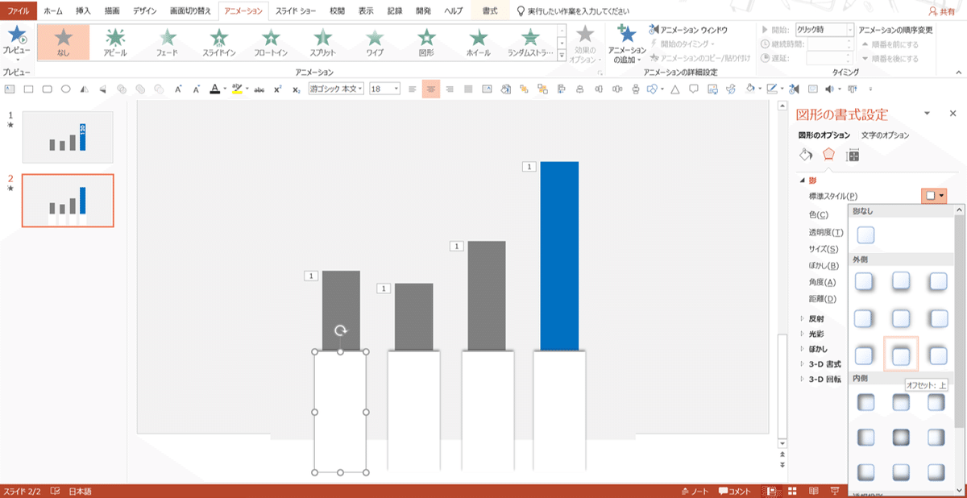Click the プレビュー animation preview star icon
This screenshot has width=967, height=498.
[x=16, y=36]
